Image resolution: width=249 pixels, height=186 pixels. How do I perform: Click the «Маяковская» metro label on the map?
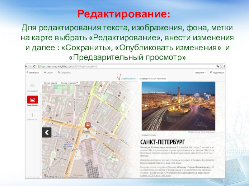tap(59, 137)
